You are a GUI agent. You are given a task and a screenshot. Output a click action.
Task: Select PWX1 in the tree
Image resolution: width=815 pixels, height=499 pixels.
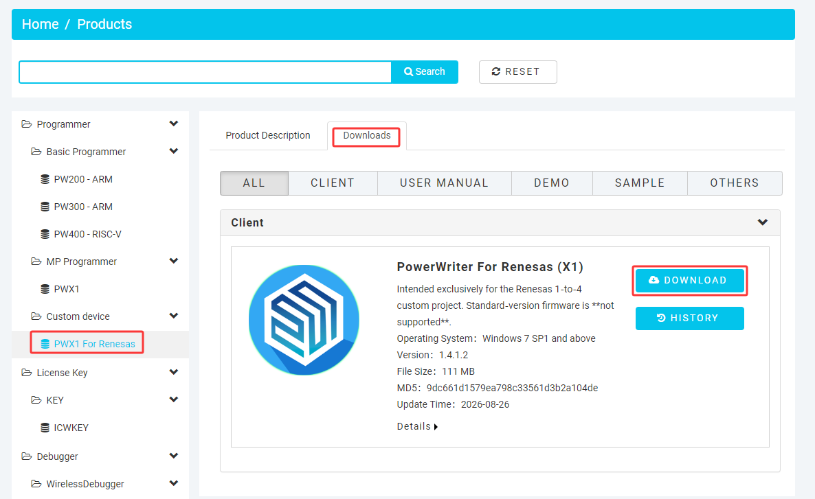click(x=67, y=289)
